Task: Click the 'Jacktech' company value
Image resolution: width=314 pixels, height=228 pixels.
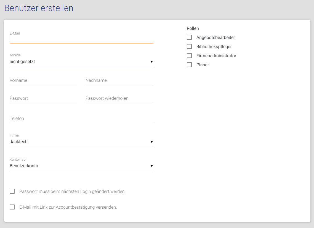Action: click(x=18, y=142)
